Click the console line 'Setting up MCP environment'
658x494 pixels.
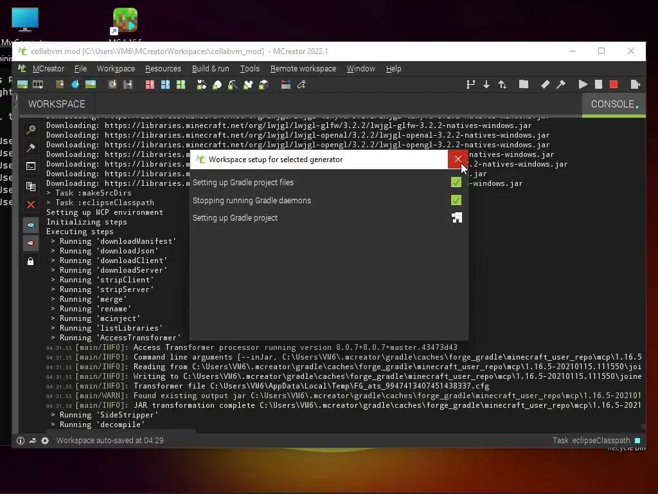point(105,212)
